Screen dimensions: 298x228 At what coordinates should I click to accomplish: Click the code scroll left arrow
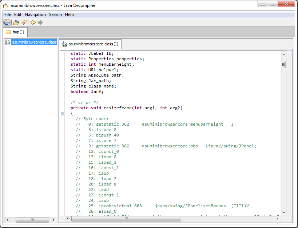click(68, 219)
